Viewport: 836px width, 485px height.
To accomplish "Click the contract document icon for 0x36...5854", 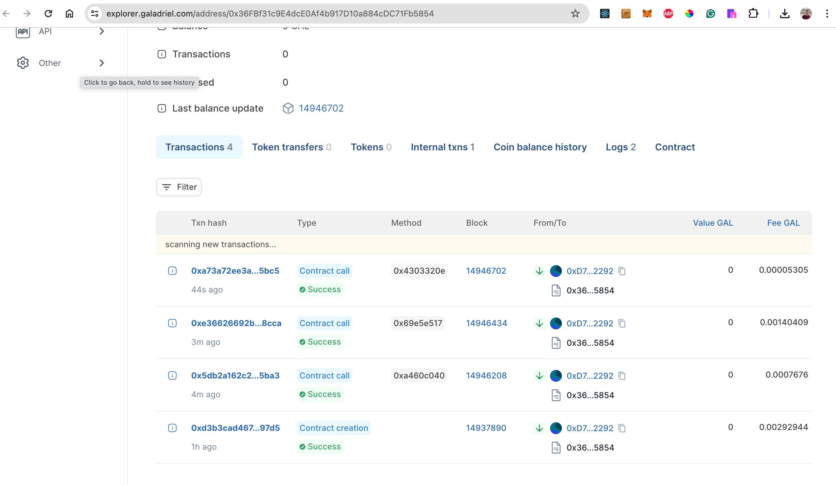I will pos(556,290).
